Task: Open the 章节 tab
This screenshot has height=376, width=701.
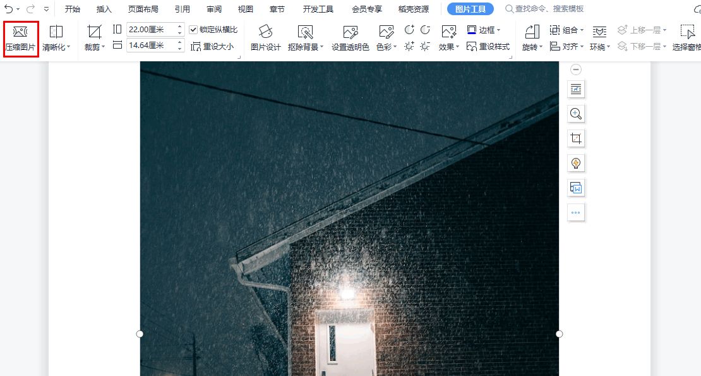Action: [x=277, y=9]
